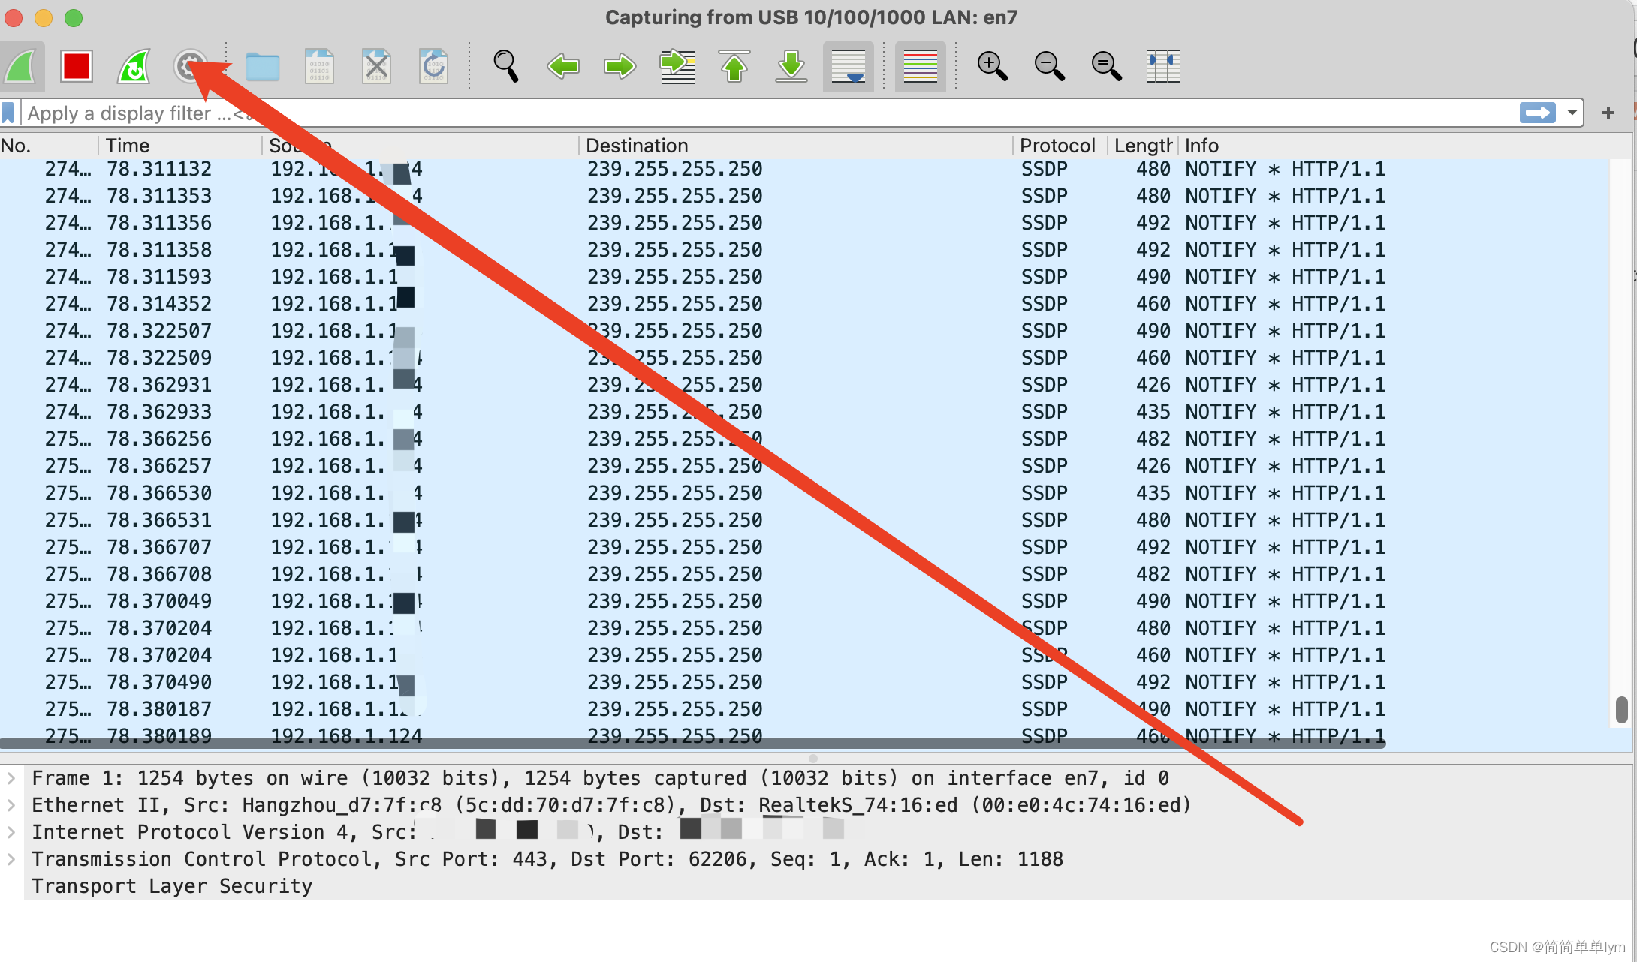Image resolution: width=1637 pixels, height=962 pixels.
Task: Find a packet with magnifier icon
Action: tap(506, 66)
